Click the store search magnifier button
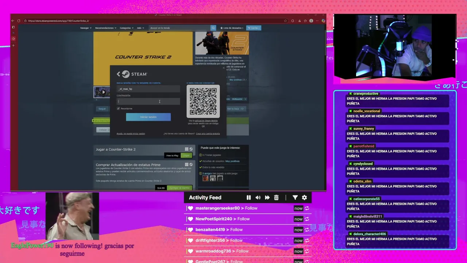The height and width of the screenshot is (263, 467). coord(213,28)
